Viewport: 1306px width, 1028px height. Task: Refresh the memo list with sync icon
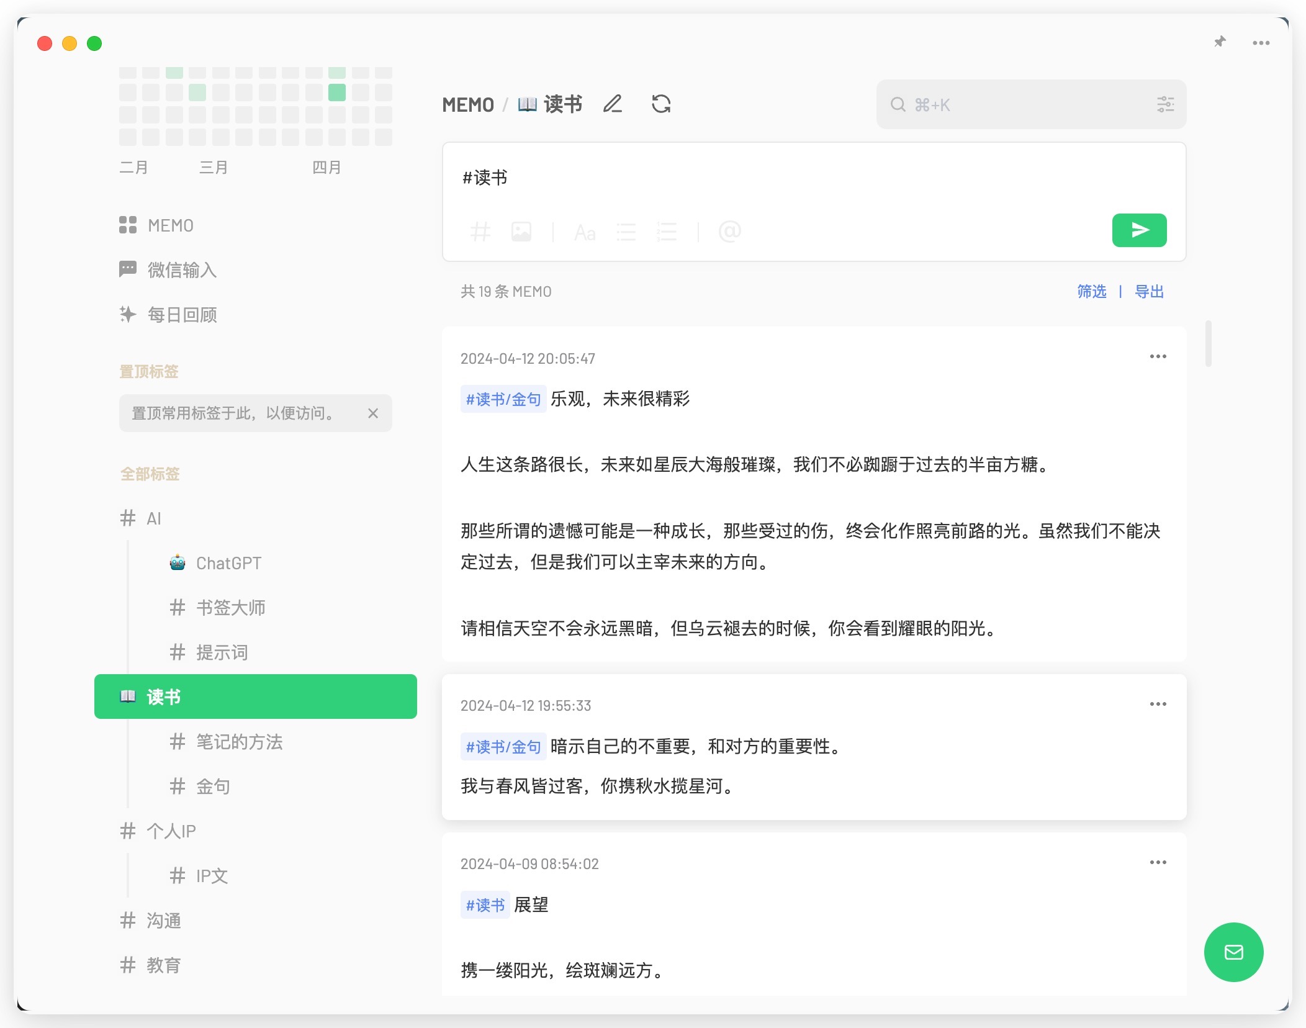pos(661,104)
